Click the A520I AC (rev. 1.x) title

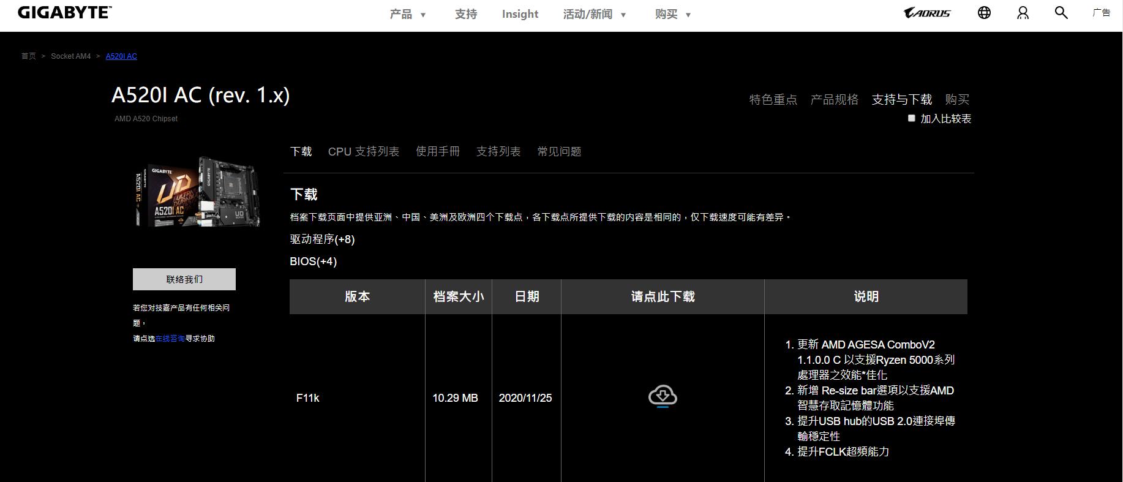click(201, 95)
